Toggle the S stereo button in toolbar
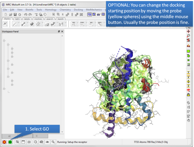This screenshot has height=147, width=194. pos(94,14)
